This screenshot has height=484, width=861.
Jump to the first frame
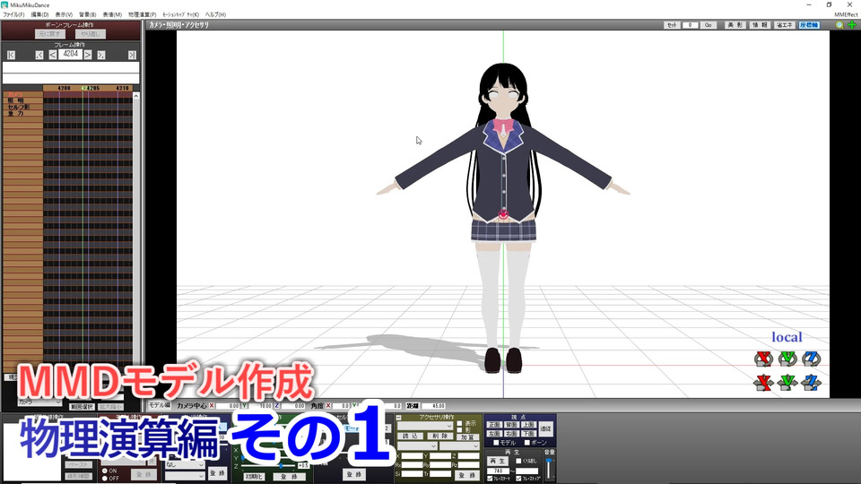pyautogui.click(x=11, y=55)
